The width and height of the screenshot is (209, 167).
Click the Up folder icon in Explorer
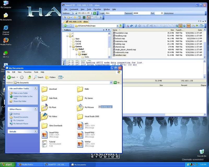coord(30,77)
